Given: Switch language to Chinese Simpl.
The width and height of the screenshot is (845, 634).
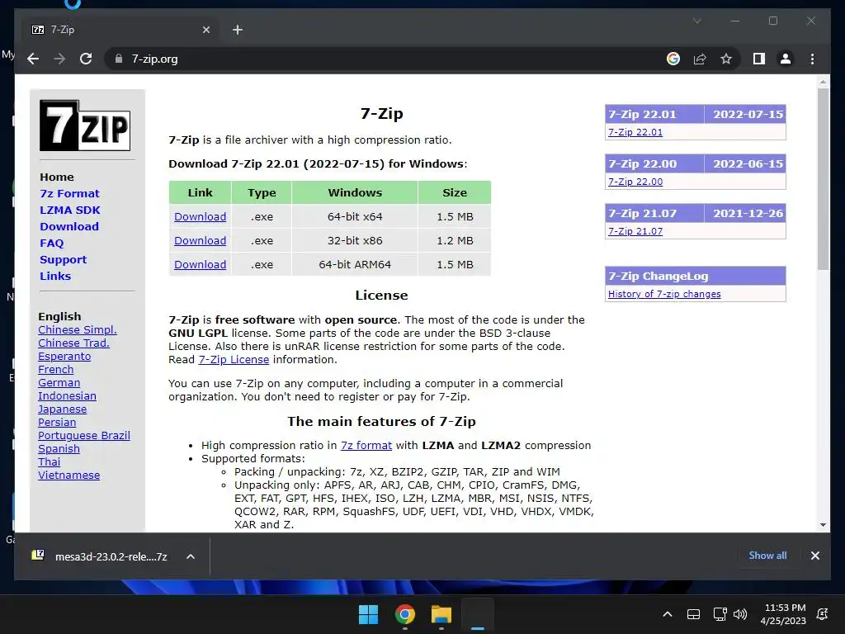Looking at the screenshot, I should point(77,330).
